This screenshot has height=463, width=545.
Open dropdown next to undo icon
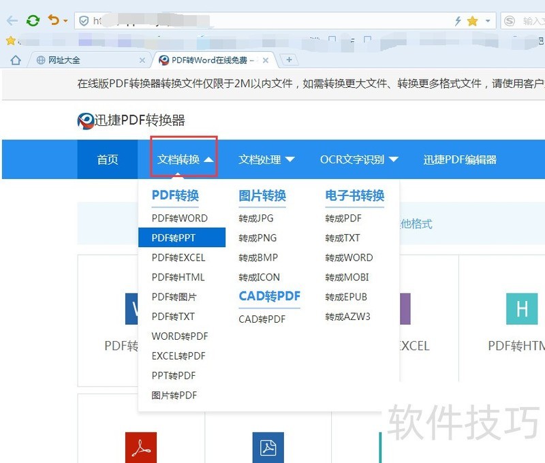click(x=65, y=21)
